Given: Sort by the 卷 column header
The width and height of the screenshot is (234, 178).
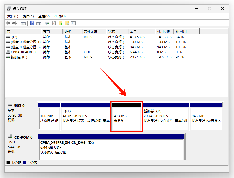Looking at the screenshot, I should 23,32.
